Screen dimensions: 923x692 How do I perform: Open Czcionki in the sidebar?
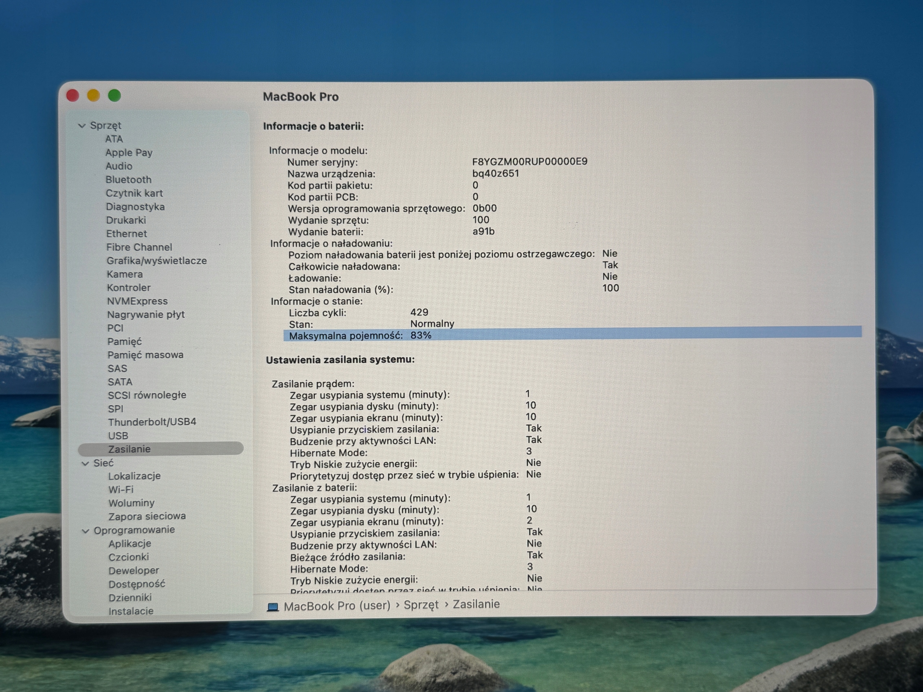(x=128, y=557)
